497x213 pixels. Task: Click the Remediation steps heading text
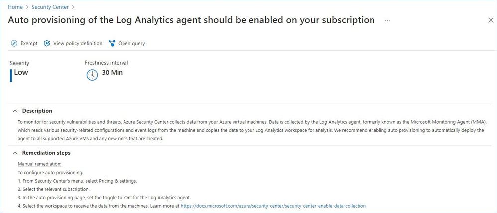point(46,153)
